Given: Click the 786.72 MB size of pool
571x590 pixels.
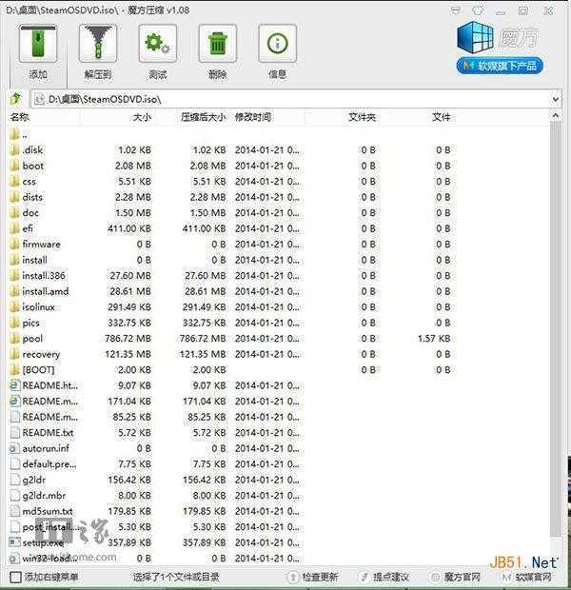Looking at the screenshot, I should pyautogui.click(x=128, y=338).
